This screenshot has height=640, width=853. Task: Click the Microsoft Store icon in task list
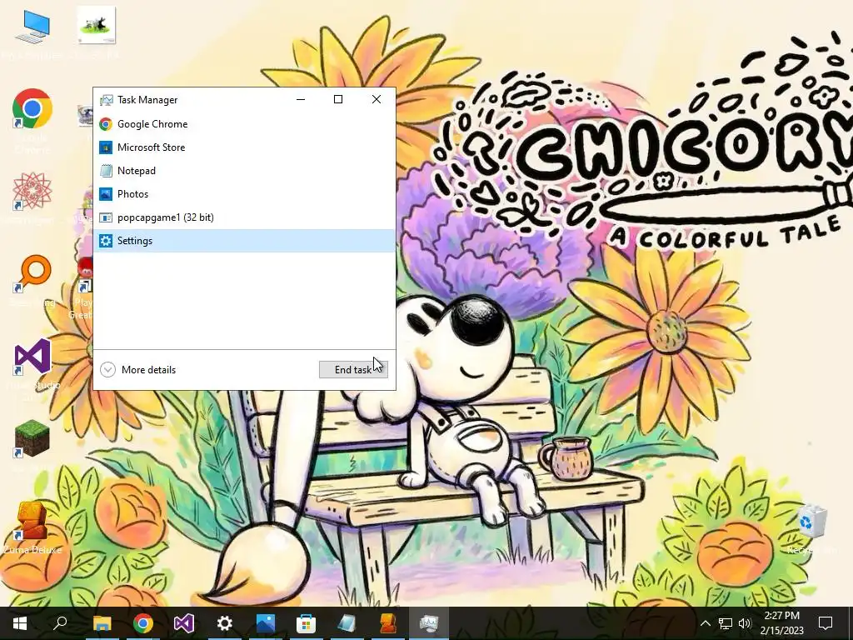(106, 147)
